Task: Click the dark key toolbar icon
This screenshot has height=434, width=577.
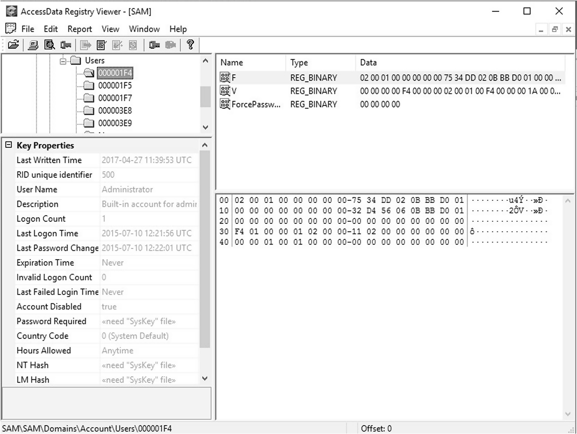Action: tap(66, 45)
